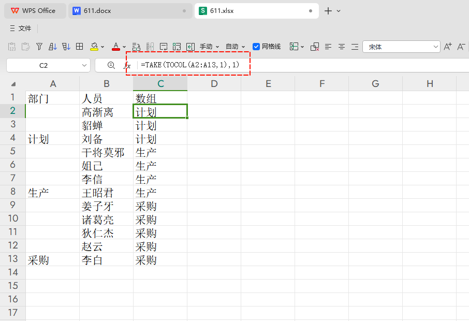This screenshot has width=469, height=321.
Task: Click cell A8 containing 生产
Action: [x=53, y=192]
